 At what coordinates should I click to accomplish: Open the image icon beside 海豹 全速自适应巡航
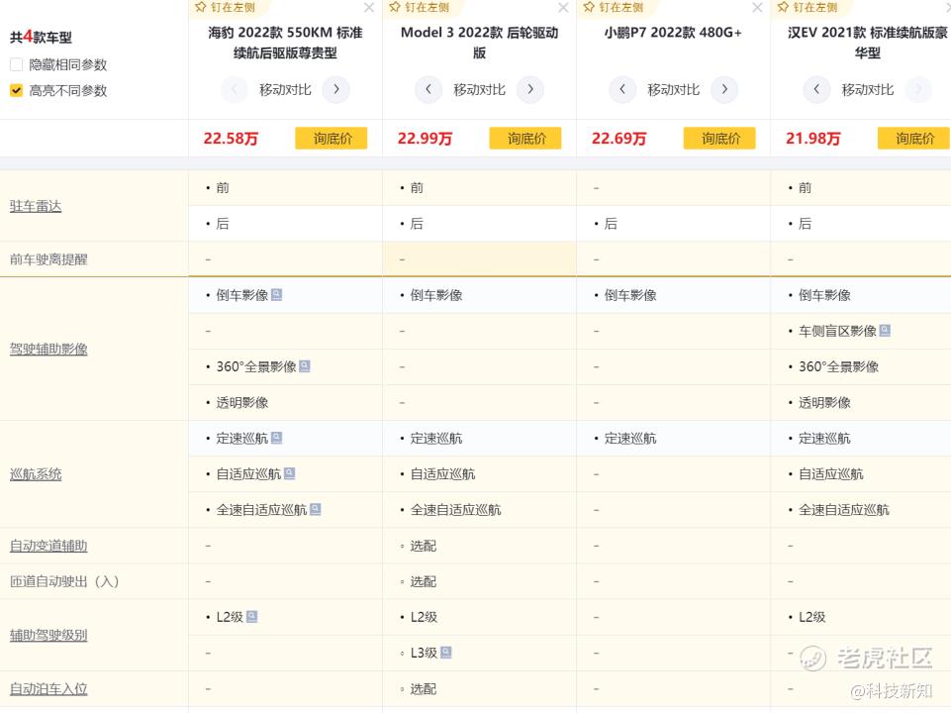(x=316, y=510)
